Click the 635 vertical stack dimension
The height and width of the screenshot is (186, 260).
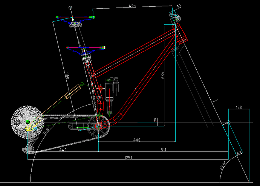click(162, 75)
